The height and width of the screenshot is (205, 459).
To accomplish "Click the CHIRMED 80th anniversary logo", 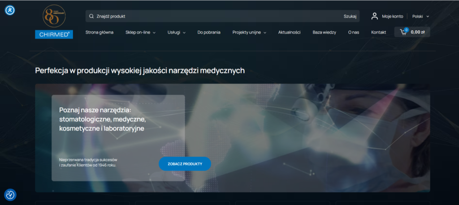I will 54,22.
